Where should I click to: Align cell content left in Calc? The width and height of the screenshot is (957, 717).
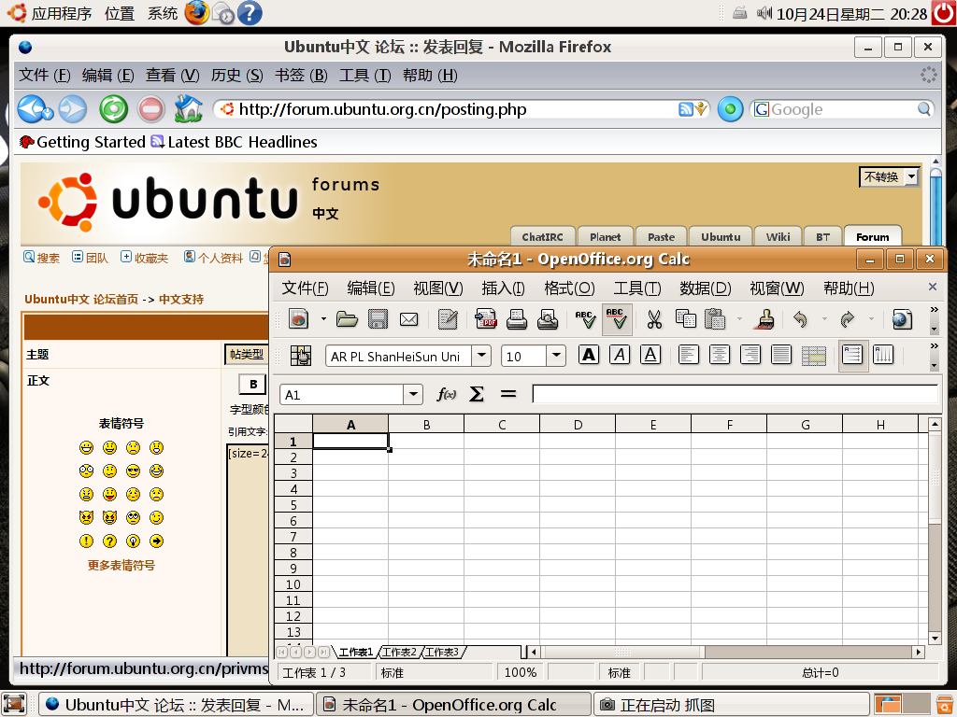click(x=689, y=355)
